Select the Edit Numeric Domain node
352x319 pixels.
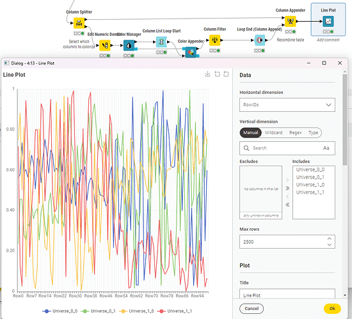tap(104, 45)
